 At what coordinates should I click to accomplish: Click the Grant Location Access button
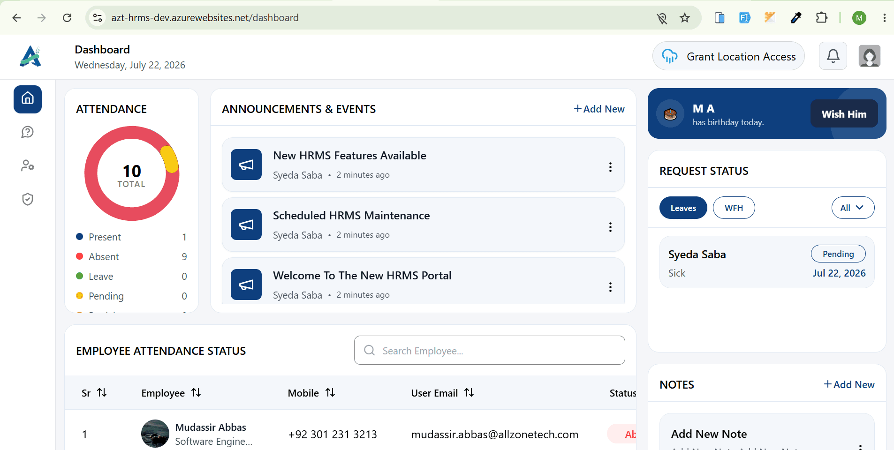tap(728, 56)
